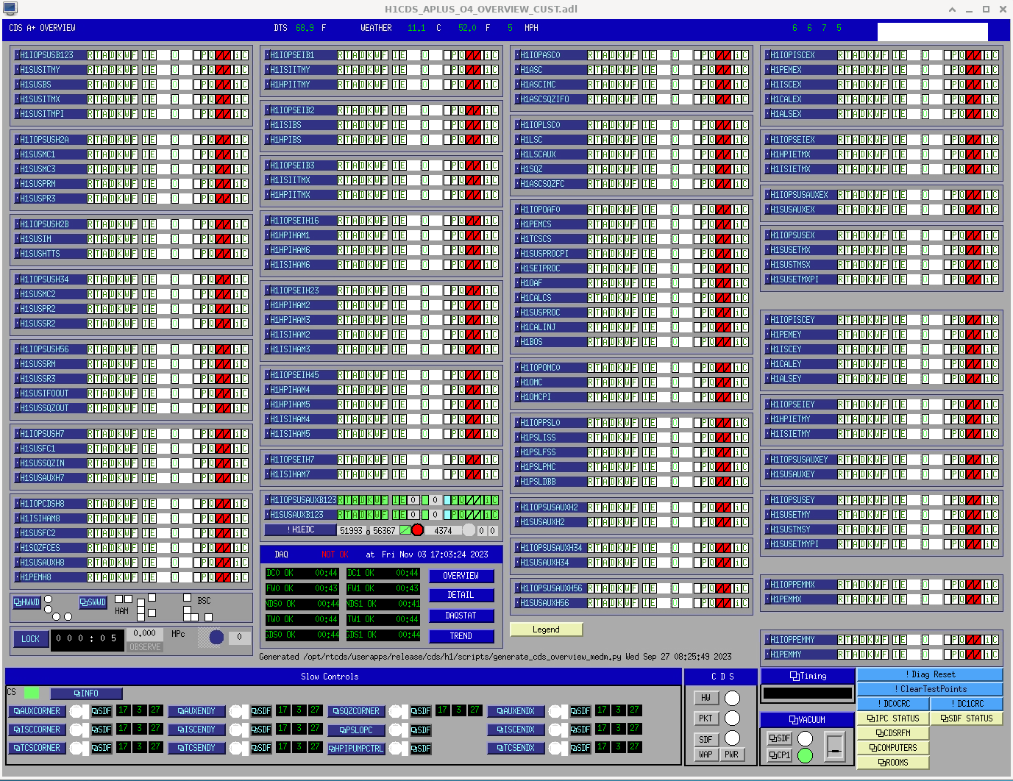The width and height of the screenshot is (1013, 781).
Task: Click the round indicator next to HW
Action: [x=732, y=698]
